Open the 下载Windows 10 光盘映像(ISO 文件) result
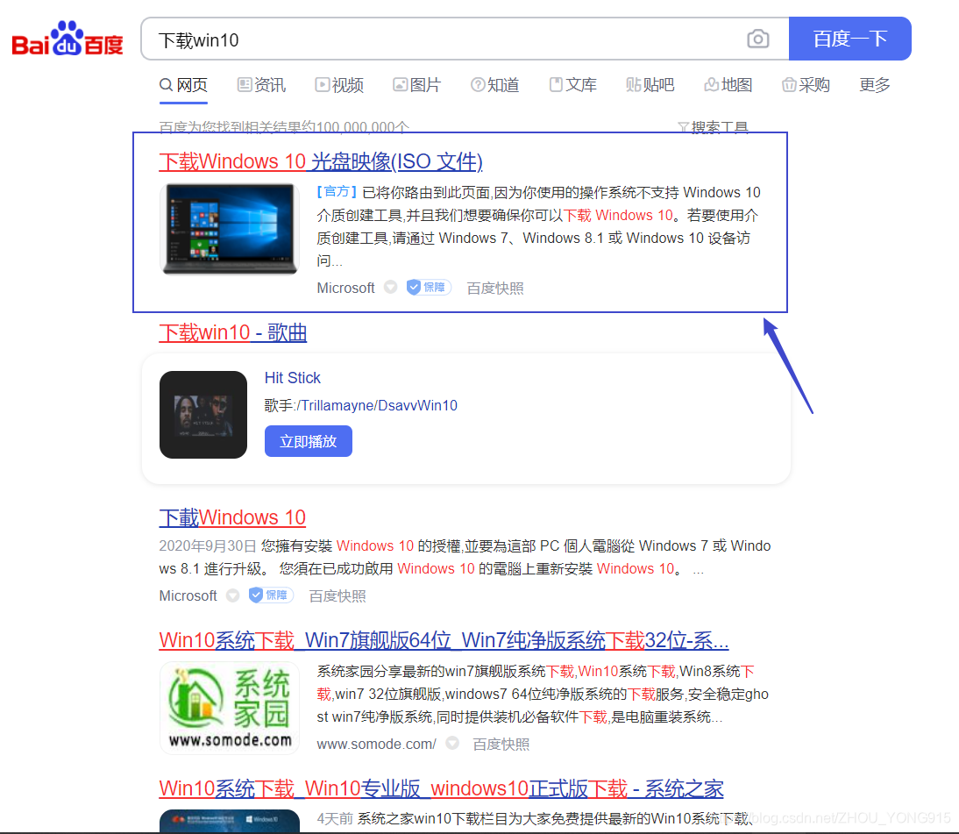 click(x=321, y=161)
